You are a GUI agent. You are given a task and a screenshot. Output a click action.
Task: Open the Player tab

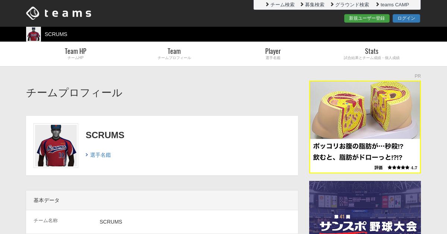tap(273, 53)
